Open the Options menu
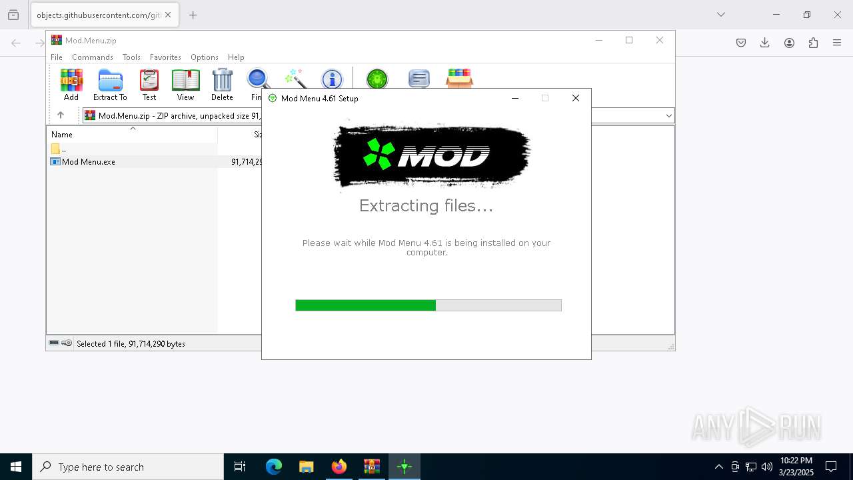The height and width of the screenshot is (480, 853). point(205,57)
